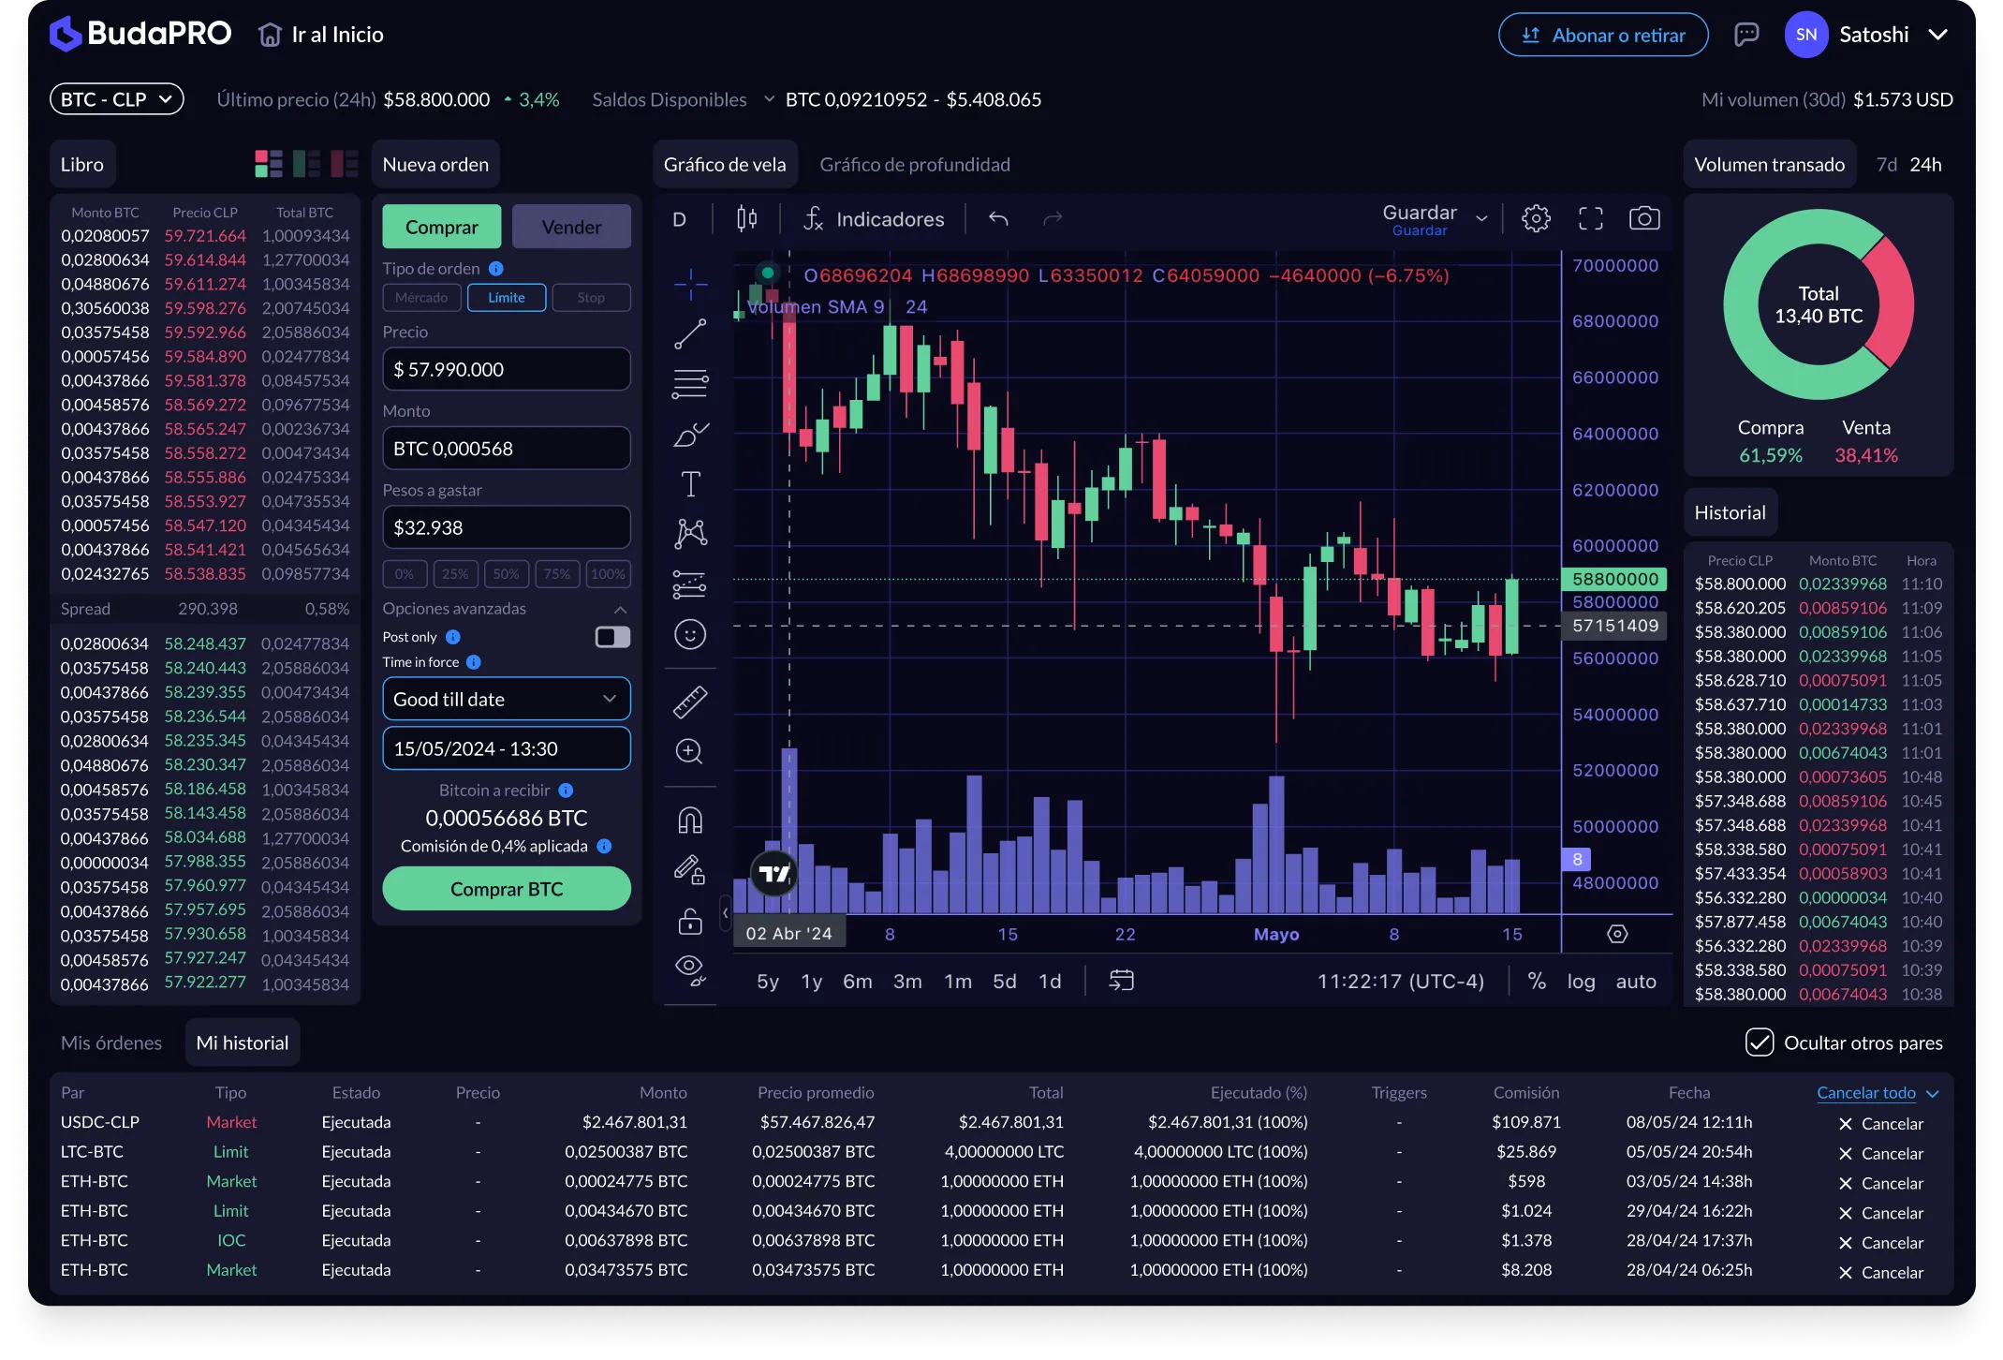Click the Precio input field
Viewport: 2003px width, 1360px height.
pos(506,369)
